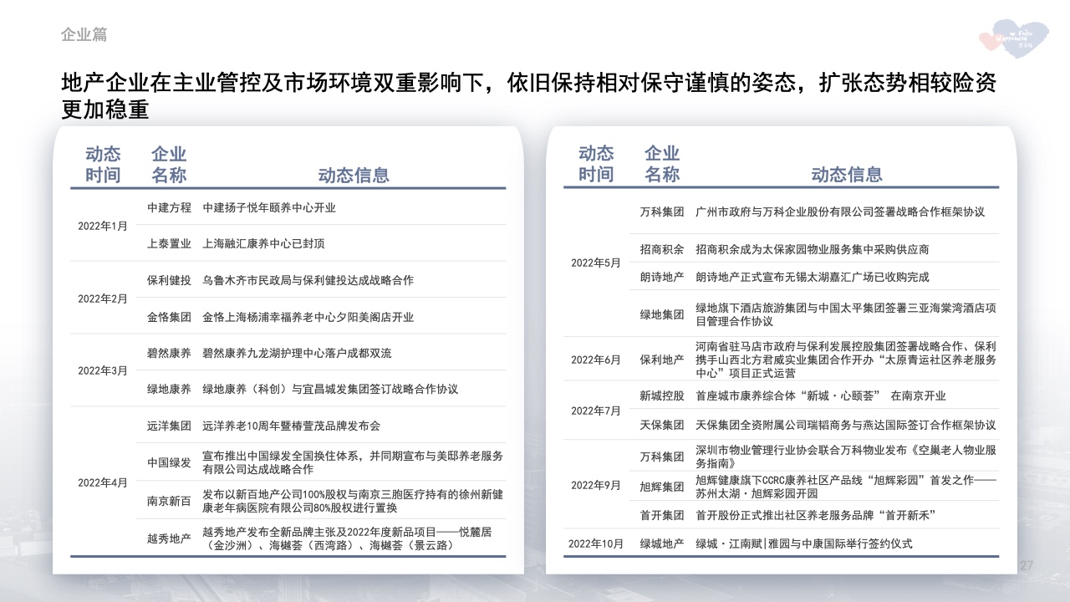
Task: Click "动态时间" header above the 2022年5月 cell
Action: pyautogui.click(x=596, y=164)
